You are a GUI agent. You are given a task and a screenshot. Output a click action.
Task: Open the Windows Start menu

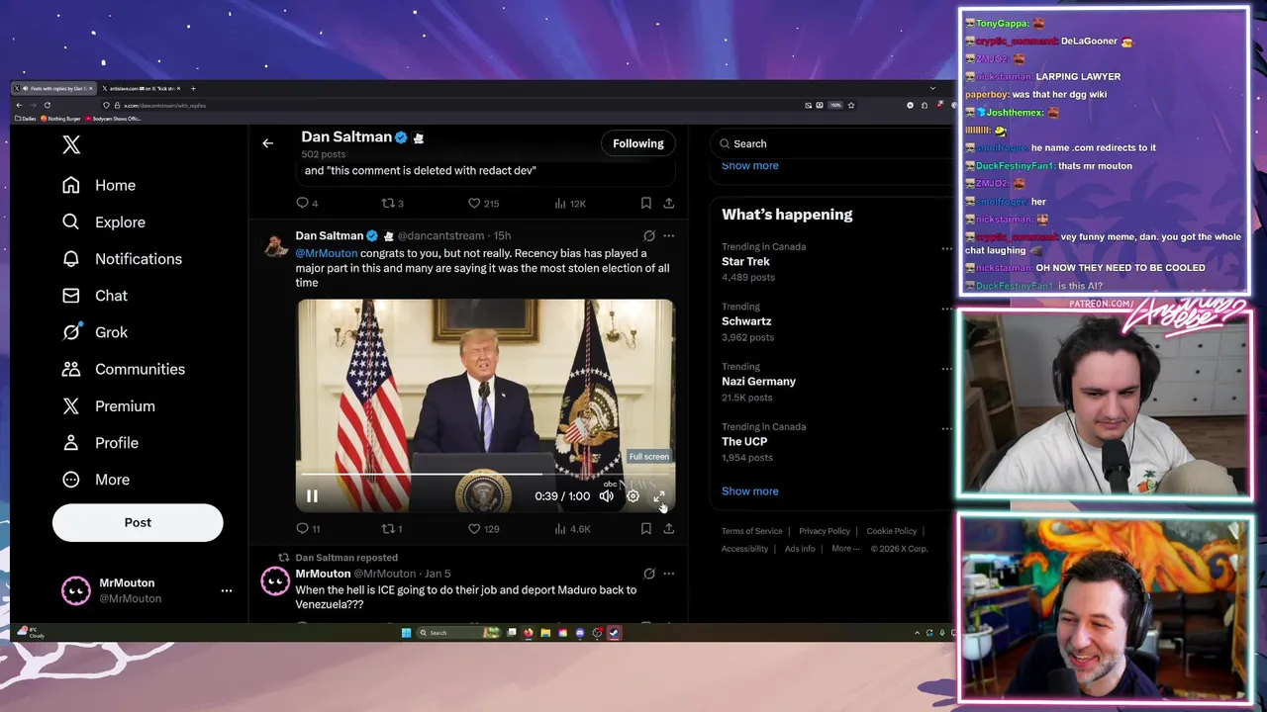click(x=406, y=633)
